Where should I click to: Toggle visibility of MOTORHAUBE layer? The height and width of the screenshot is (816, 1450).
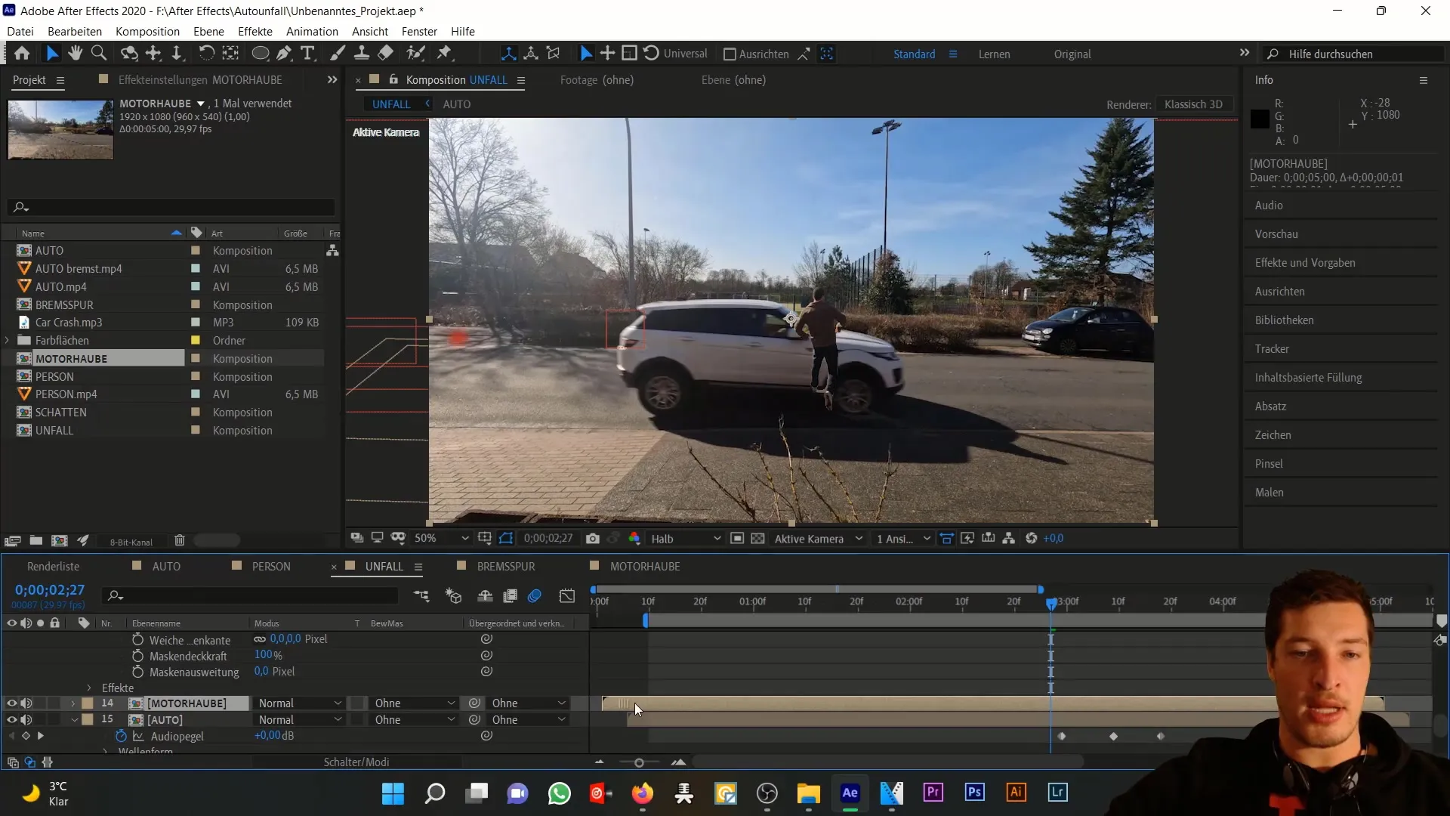pos(10,703)
